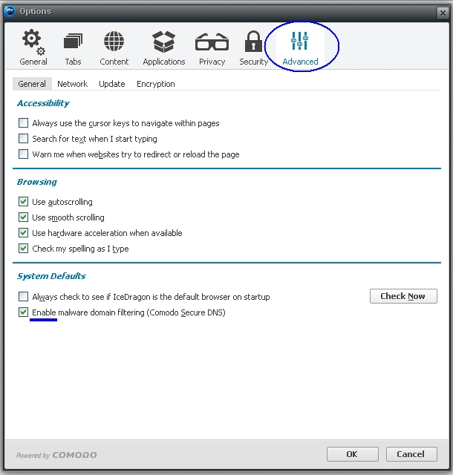Viewport: 453px width, 475px height.
Task: Click the IceDragon logo in title bar
Action: click(x=10, y=12)
